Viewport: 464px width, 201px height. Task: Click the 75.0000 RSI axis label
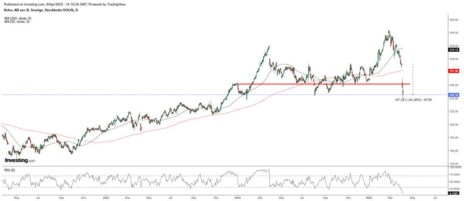click(x=454, y=175)
